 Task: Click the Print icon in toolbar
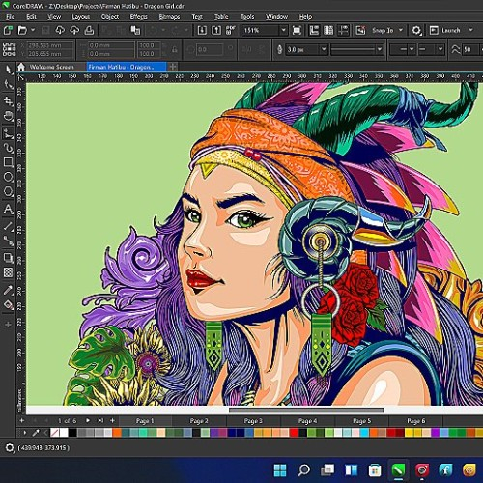(89, 30)
